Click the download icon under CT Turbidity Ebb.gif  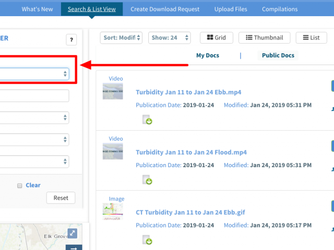tap(147, 240)
